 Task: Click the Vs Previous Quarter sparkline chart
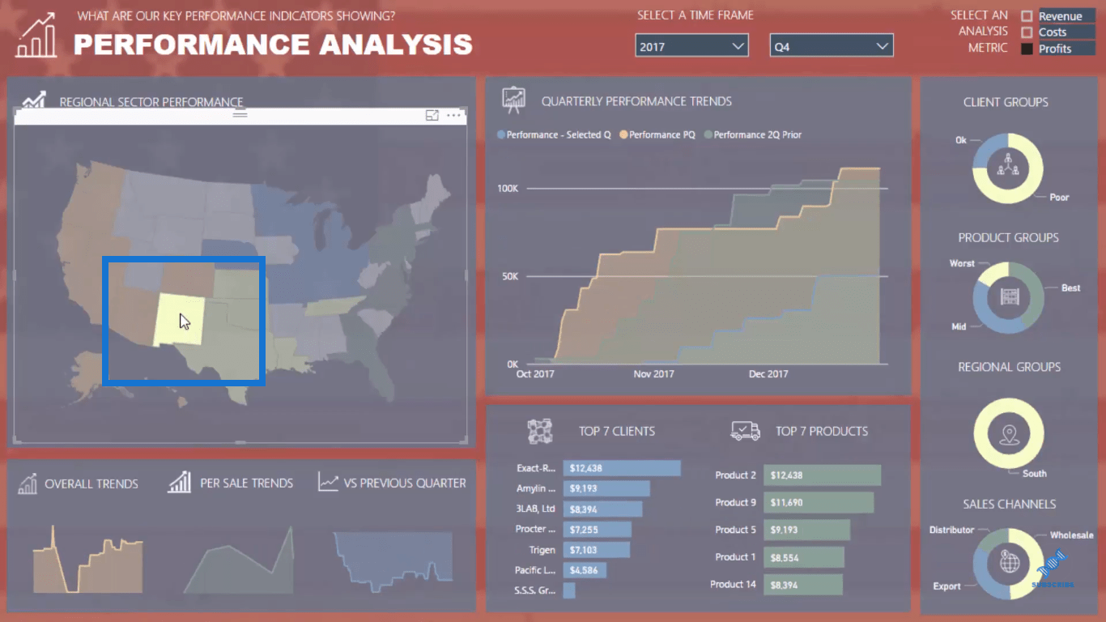(x=393, y=557)
